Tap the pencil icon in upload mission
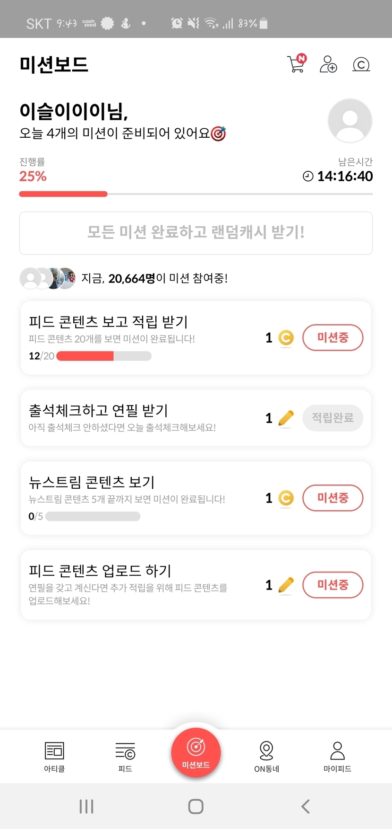The image size is (392, 829). 286,585
